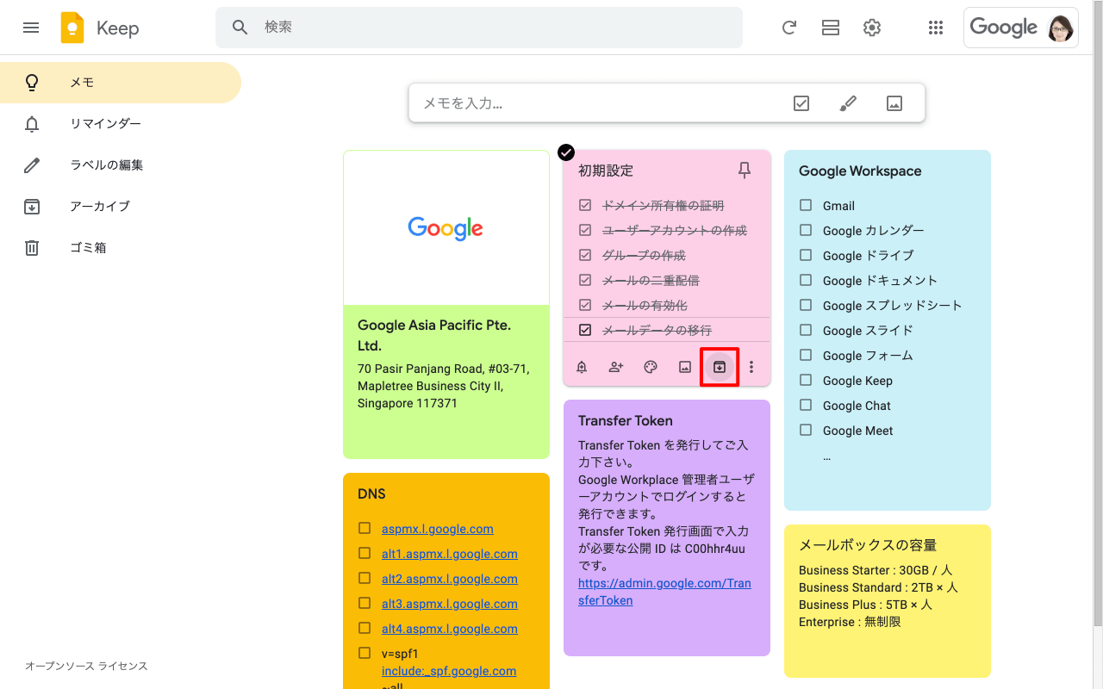
Task: Switch to list view layout
Action: pyautogui.click(x=831, y=28)
